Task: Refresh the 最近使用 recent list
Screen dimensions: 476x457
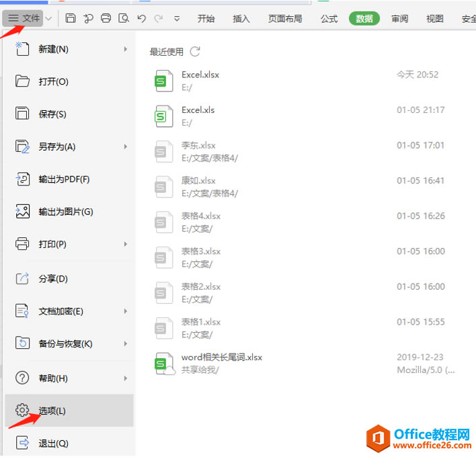Action: pos(195,52)
